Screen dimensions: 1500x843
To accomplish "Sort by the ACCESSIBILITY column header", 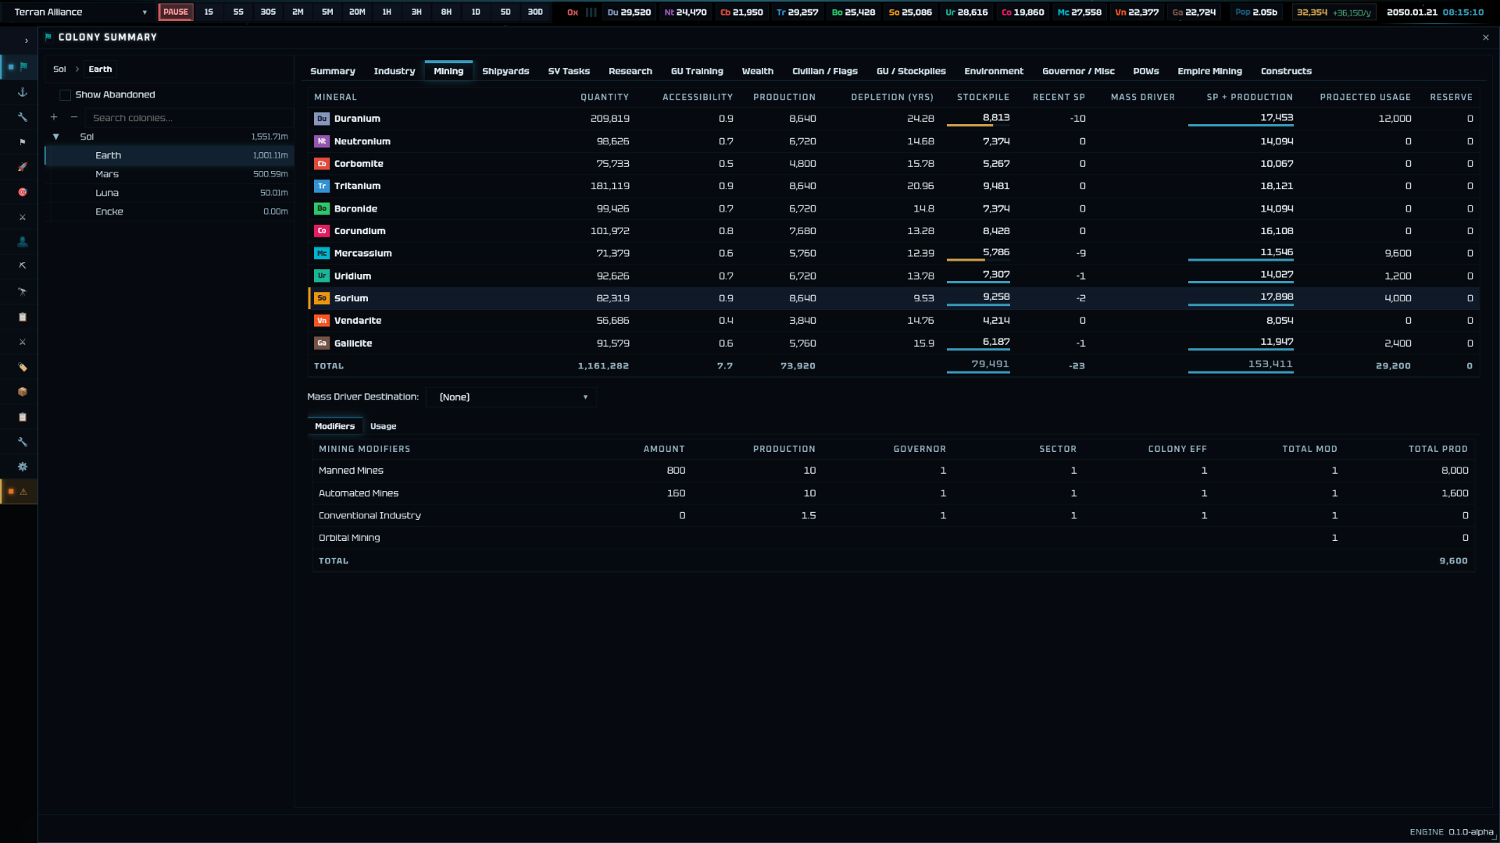I will point(698,98).
